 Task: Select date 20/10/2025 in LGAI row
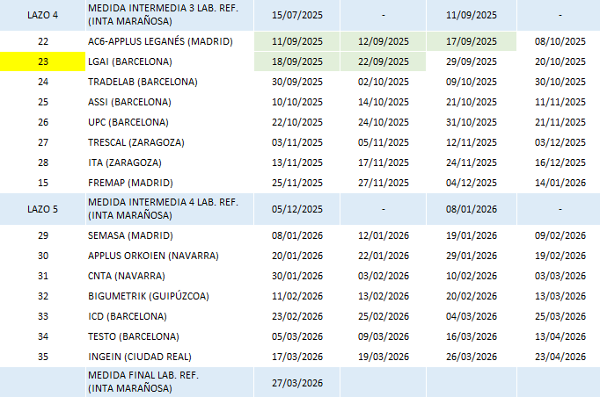coord(560,61)
